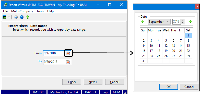Open the File menu
This screenshot has width=201, height=95.
click(5, 11)
